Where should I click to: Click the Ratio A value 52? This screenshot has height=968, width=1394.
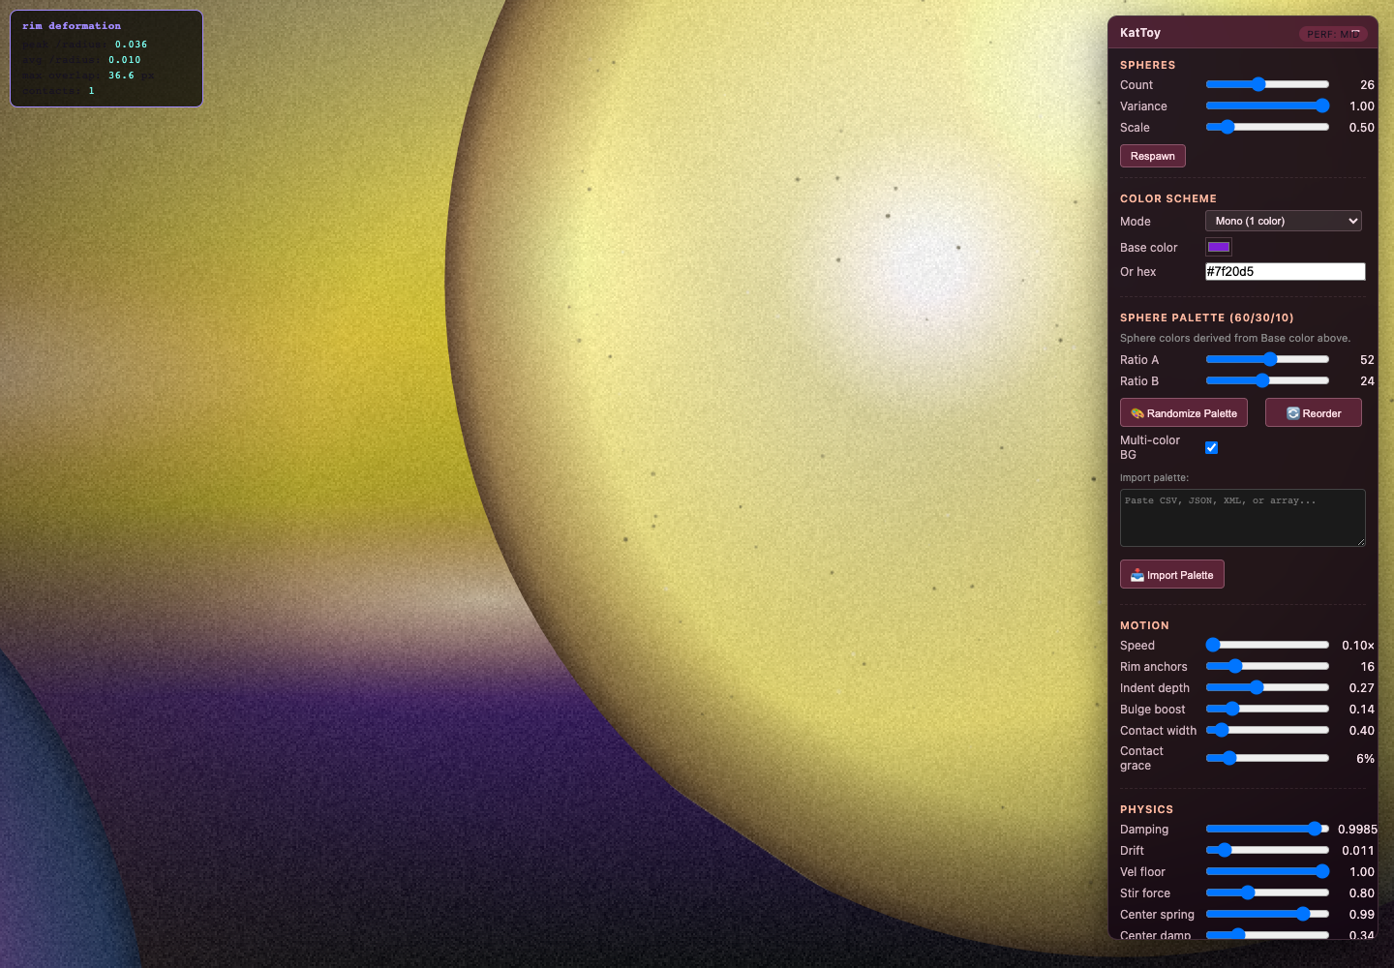click(1367, 360)
